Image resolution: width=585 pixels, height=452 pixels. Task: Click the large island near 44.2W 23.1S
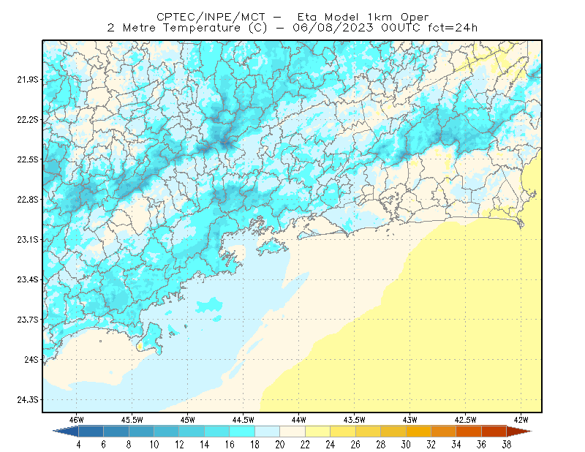272,246
